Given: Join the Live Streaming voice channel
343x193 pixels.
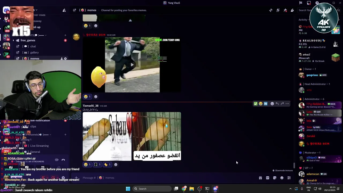Looking at the screenshot, I should [39, 146].
